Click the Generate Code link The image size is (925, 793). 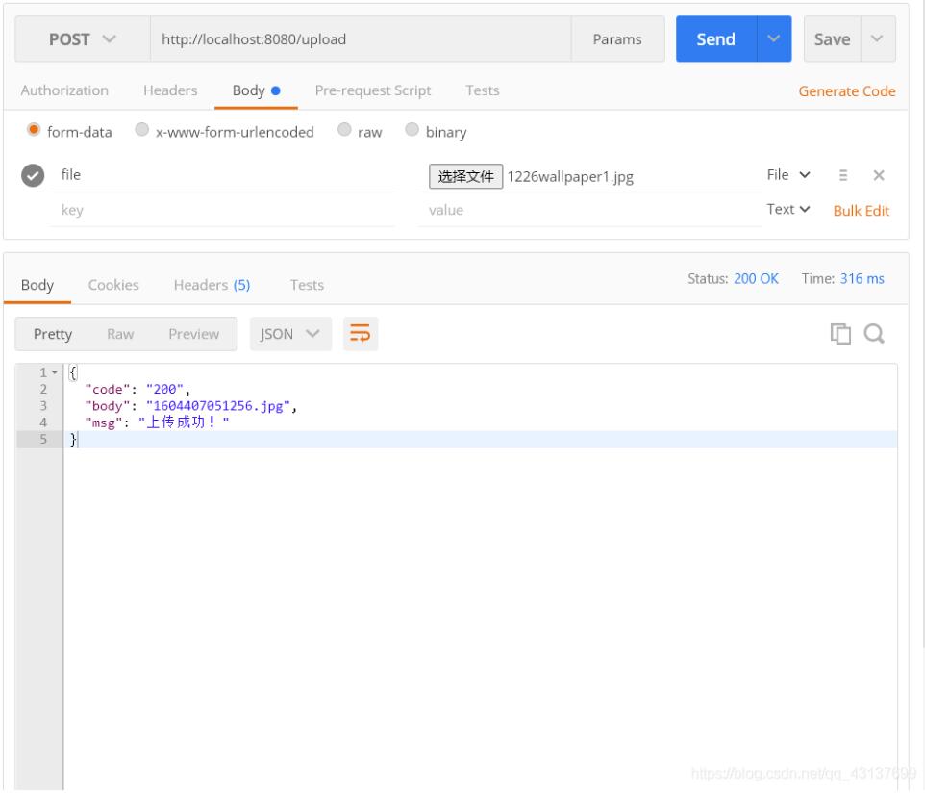[x=846, y=91]
